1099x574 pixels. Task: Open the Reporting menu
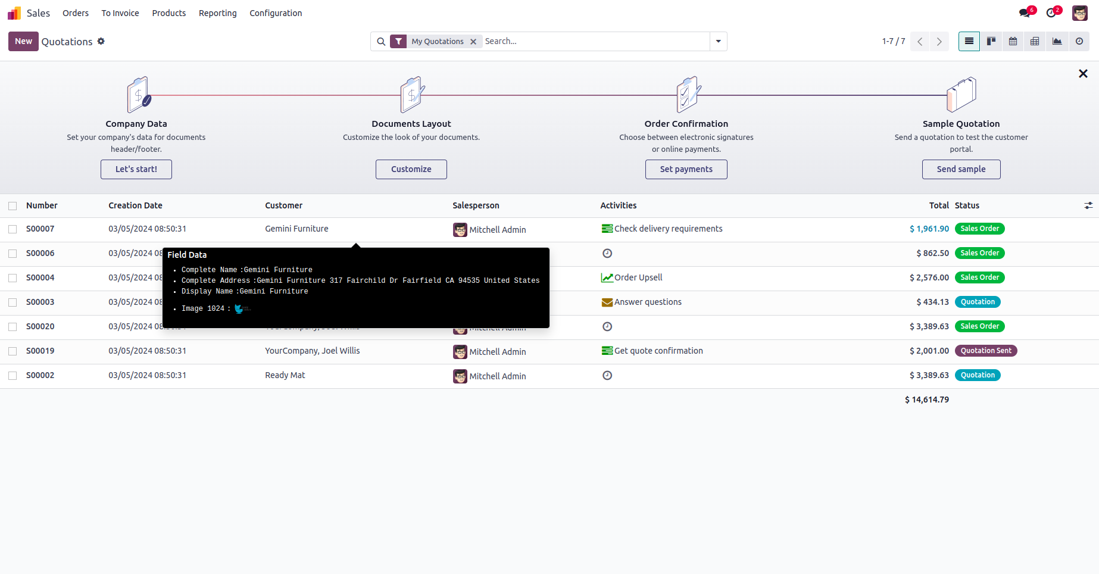[x=217, y=13]
